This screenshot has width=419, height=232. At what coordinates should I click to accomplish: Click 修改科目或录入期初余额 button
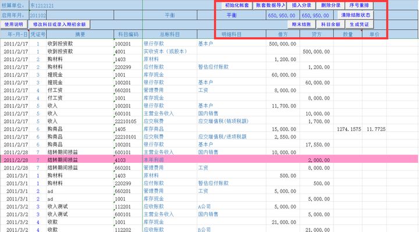coord(59,24)
